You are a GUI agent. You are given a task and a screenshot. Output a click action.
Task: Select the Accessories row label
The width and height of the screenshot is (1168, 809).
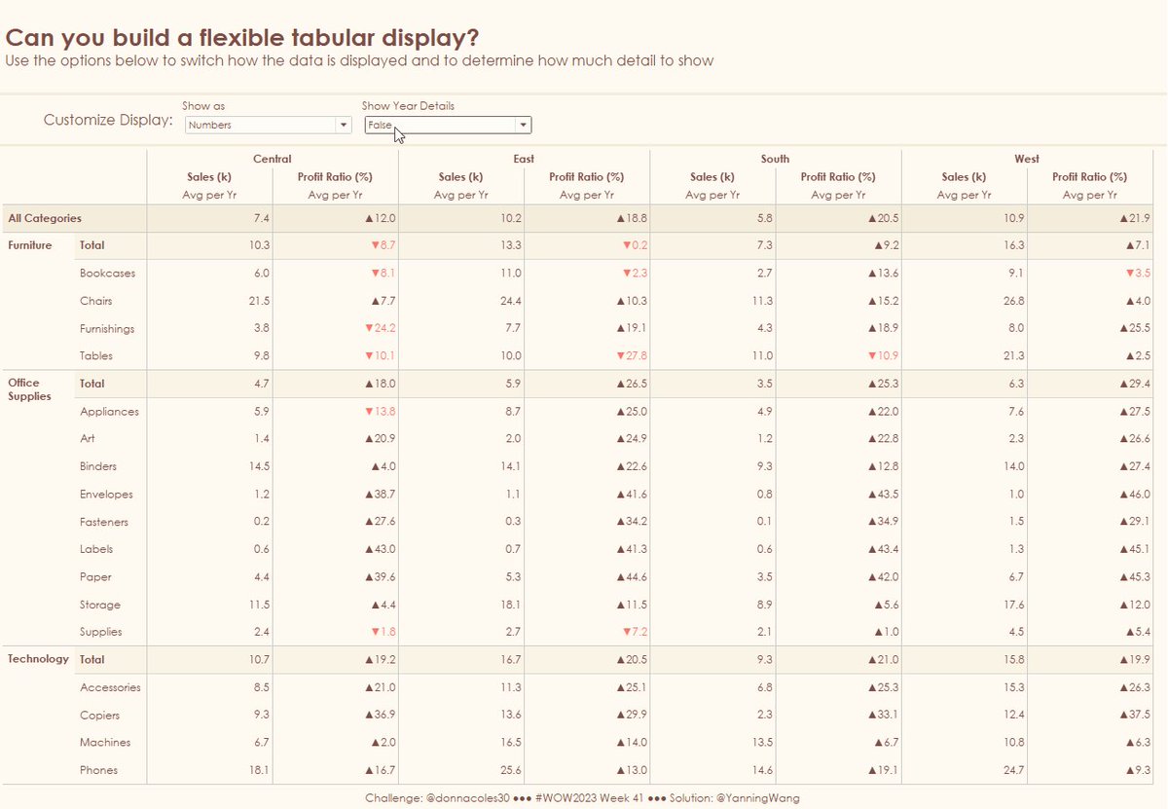tap(110, 687)
